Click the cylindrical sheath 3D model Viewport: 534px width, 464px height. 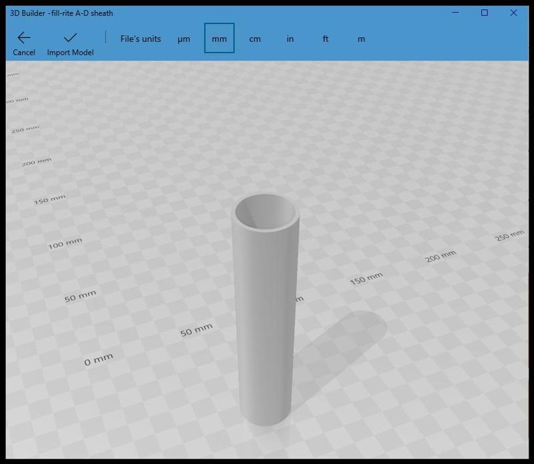pos(266,309)
